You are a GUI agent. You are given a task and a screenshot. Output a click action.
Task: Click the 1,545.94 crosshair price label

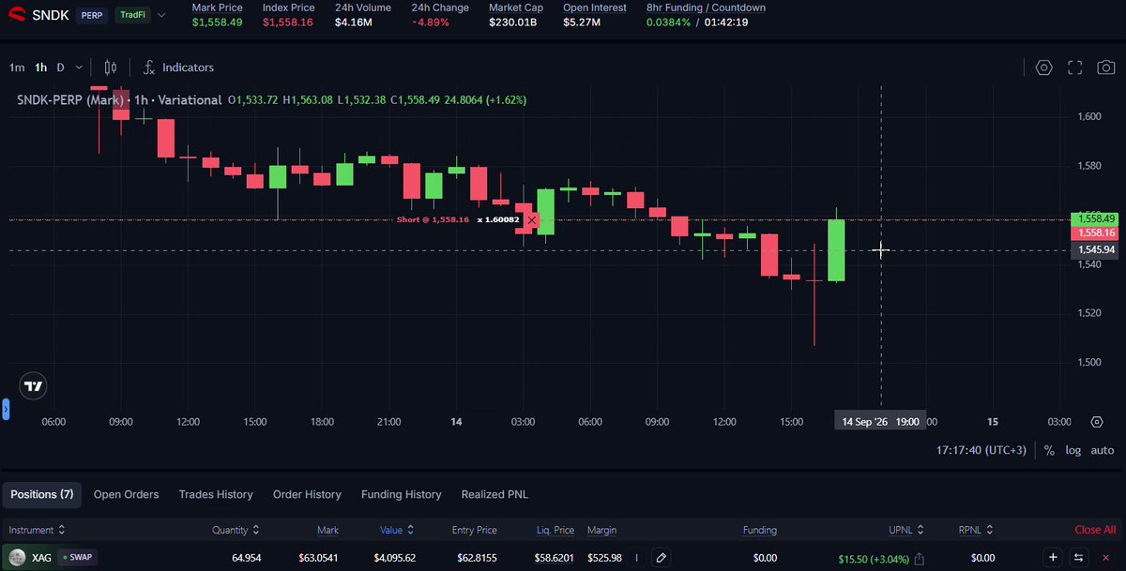click(x=1096, y=250)
